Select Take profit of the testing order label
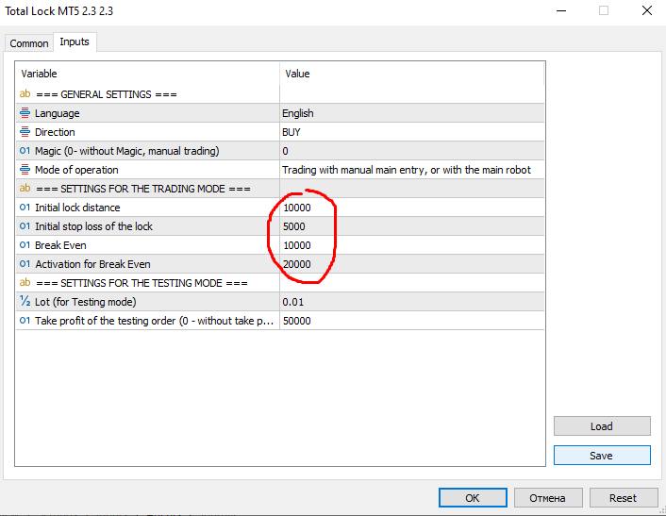This screenshot has height=516, width=666. coord(154,321)
